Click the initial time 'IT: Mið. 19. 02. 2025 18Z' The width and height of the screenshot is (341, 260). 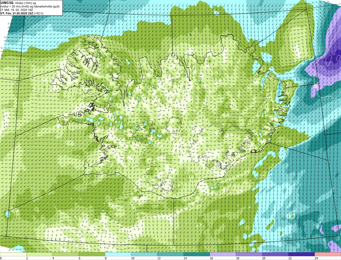[x=17, y=10]
